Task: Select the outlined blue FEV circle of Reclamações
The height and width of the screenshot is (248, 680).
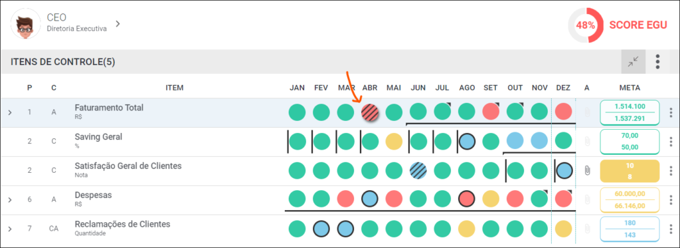Action: 321,229
